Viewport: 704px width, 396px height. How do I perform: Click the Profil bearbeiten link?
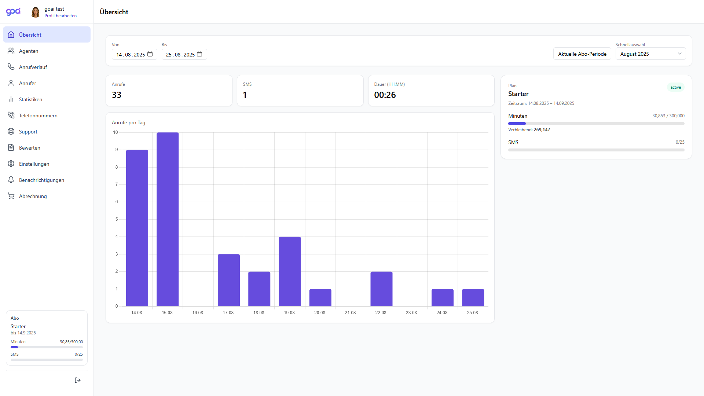60,16
